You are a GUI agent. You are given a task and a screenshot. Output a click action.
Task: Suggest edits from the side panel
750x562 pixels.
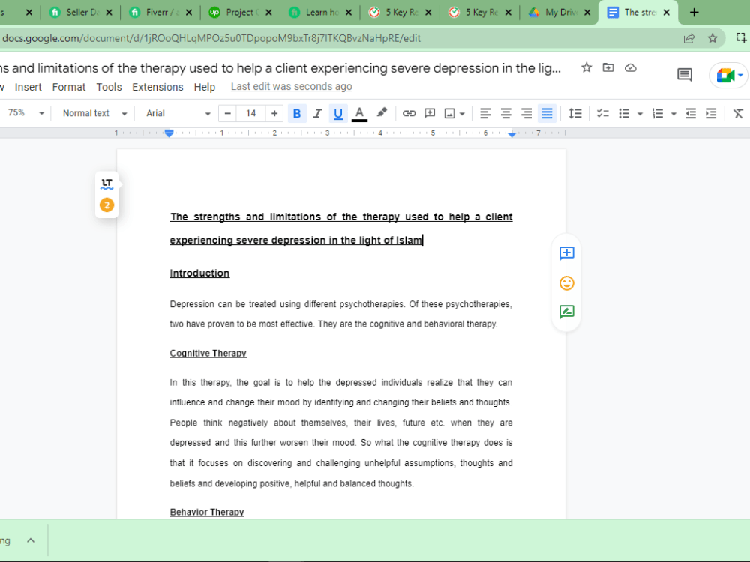pos(567,312)
